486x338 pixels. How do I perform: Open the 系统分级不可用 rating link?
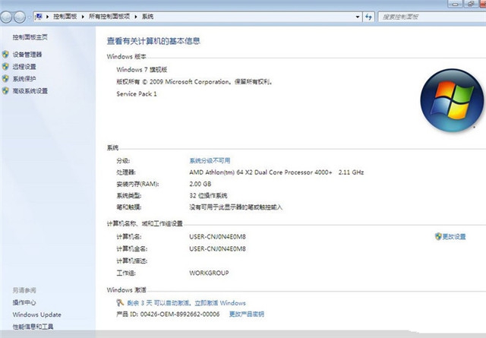tap(210, 161)
